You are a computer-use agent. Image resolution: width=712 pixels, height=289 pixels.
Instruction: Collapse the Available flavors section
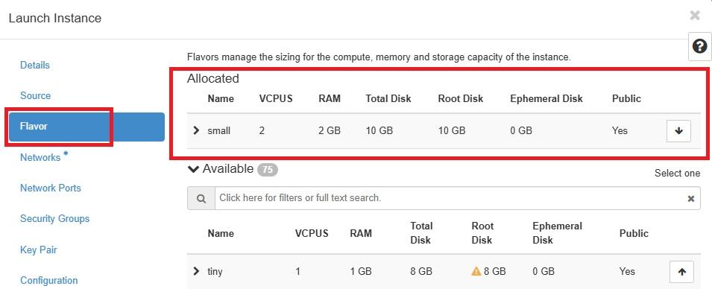pos(193,169)
